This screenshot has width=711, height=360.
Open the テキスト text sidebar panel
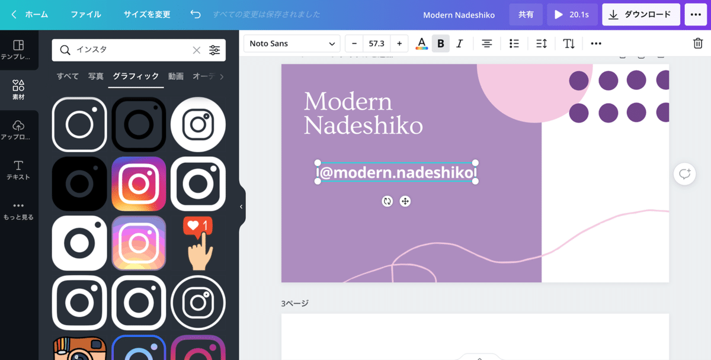tap(19, 171)
